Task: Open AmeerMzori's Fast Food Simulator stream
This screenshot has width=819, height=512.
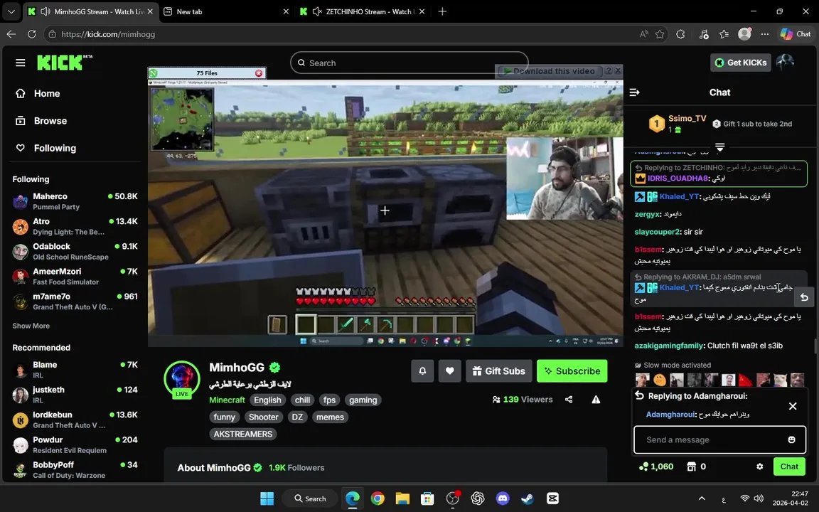Action: click(75, 277)
